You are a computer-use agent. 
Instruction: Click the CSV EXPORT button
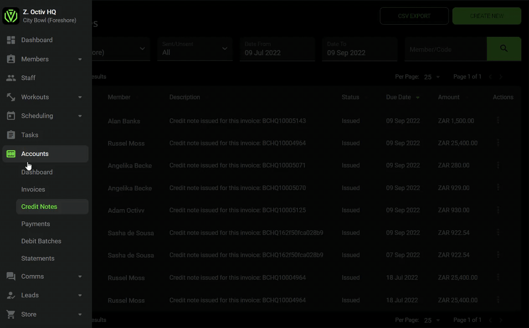click(x=414, y=16)
